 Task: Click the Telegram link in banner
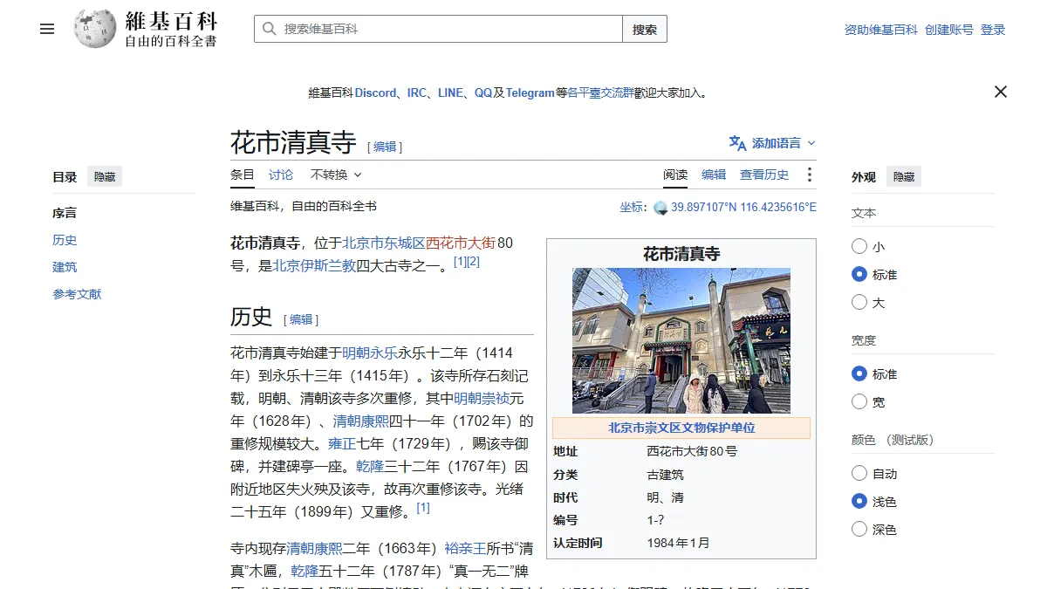pyautogui.click(x=530, y=92)
